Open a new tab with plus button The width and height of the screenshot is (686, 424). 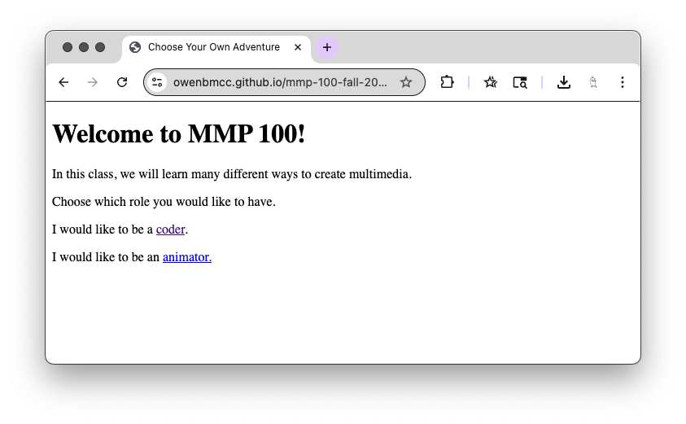[x=327, y=47]
